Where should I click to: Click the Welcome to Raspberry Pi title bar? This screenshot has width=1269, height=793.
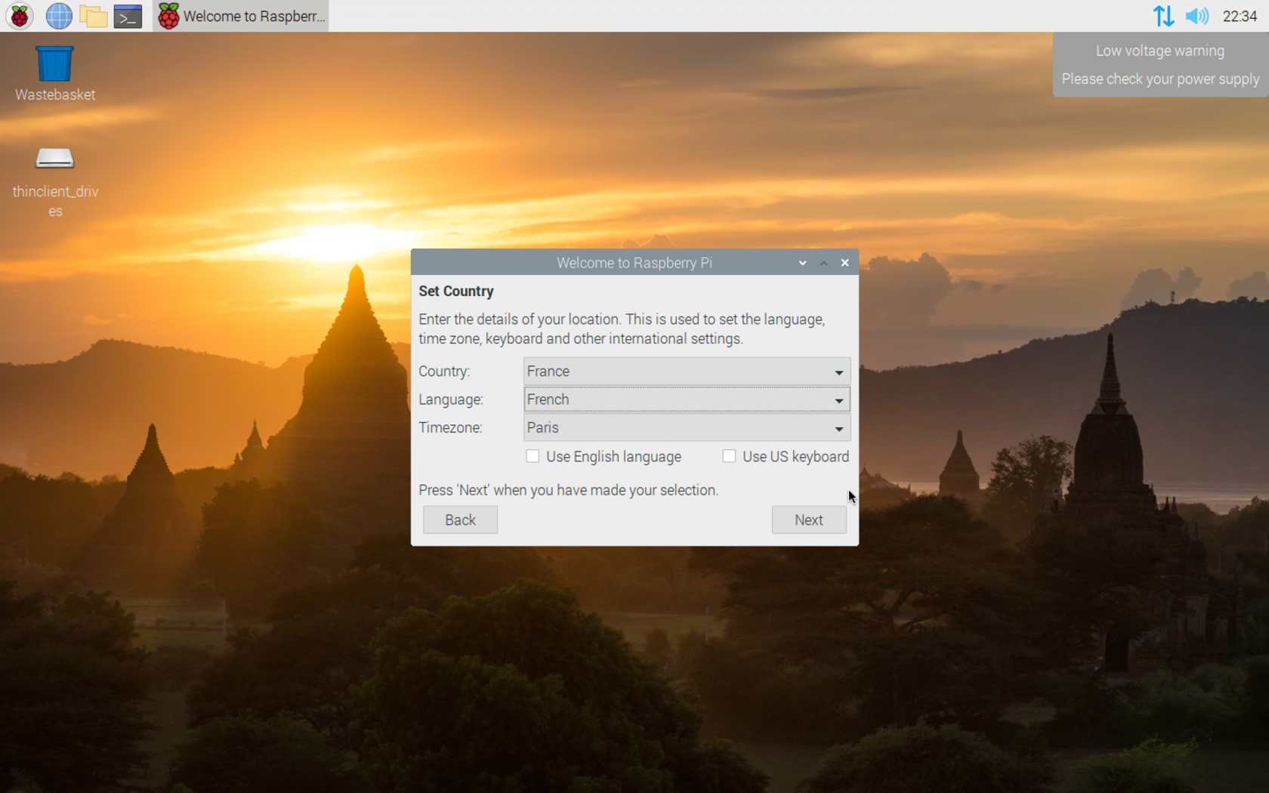(634, 263)
